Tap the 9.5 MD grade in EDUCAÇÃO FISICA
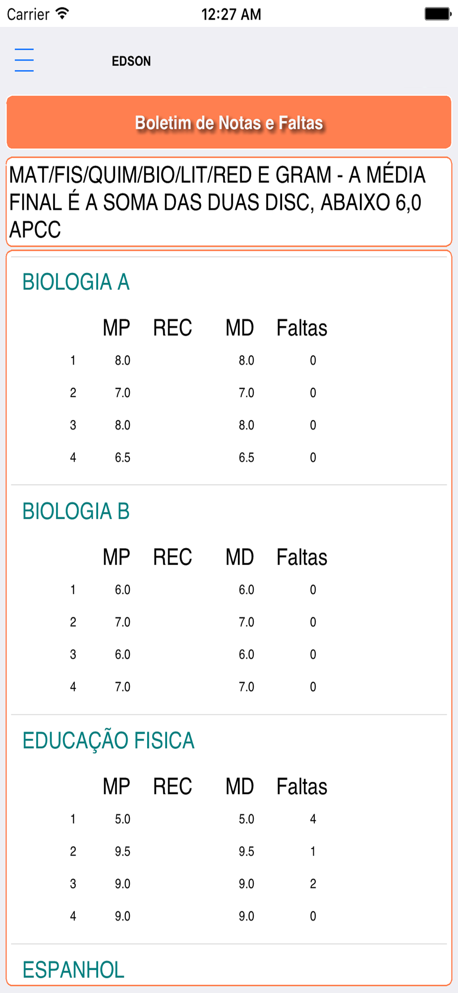 click(x=246, y=851)
